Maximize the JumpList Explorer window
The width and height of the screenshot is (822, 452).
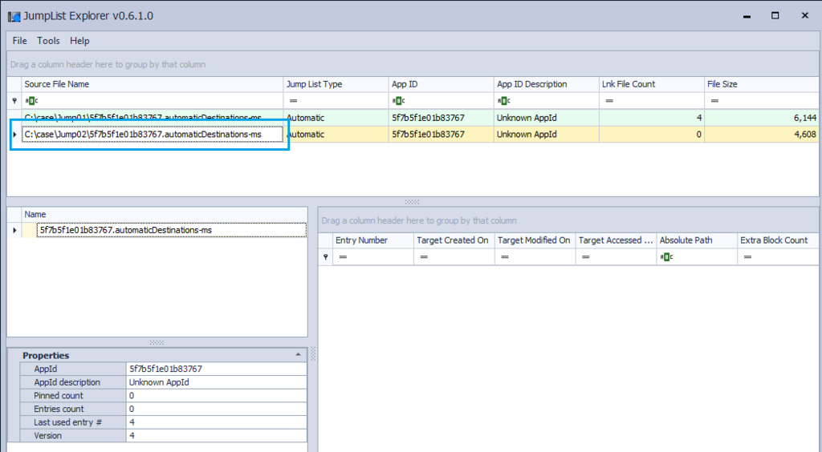point(775,16)
